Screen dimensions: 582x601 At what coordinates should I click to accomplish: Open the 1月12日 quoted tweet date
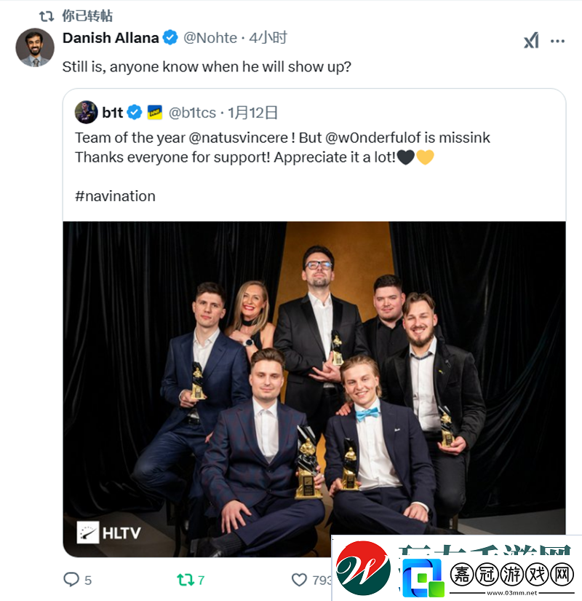click(x=252, y=113)
